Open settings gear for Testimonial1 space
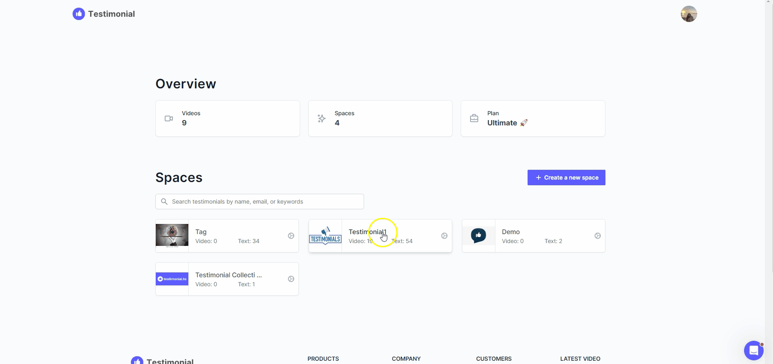The height and width of the screenshot is (364, 773). pos(444,236)
